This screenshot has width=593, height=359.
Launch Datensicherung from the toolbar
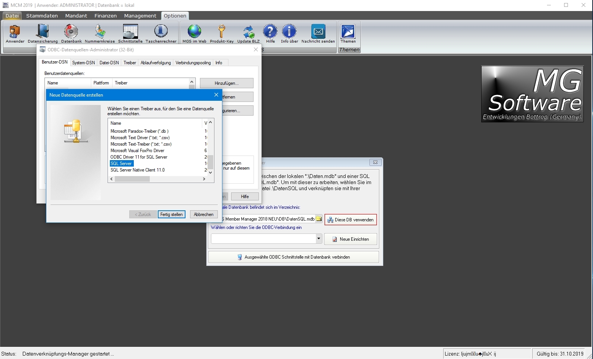[43, 34]
